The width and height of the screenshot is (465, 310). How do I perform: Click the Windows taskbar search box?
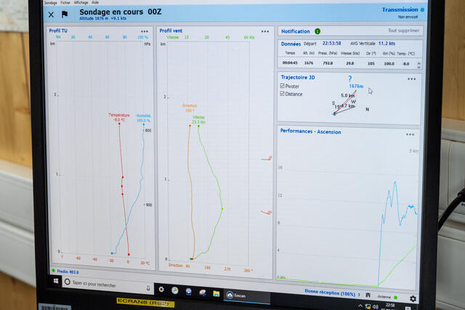[x=109, y=282]
